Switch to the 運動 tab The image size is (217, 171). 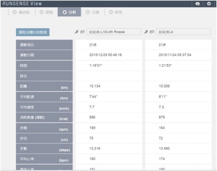coord(46,12)
